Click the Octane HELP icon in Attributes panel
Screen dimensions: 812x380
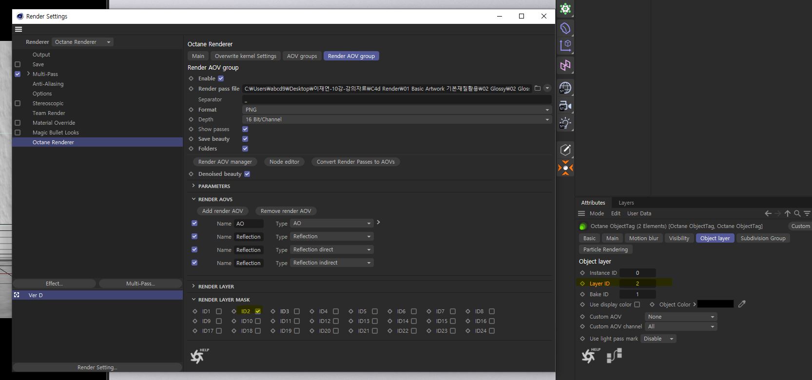pos(590,356)
